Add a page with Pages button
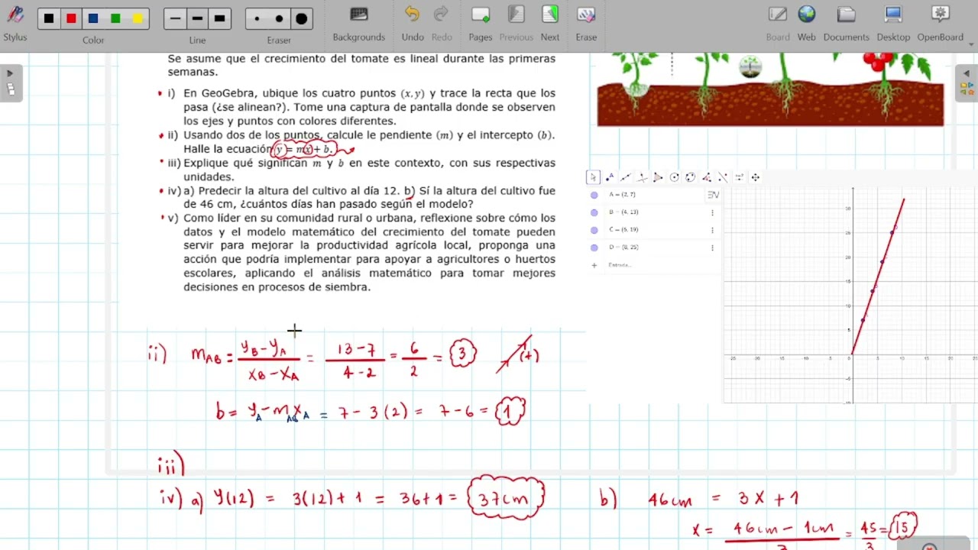 click(x=481, y=23)
